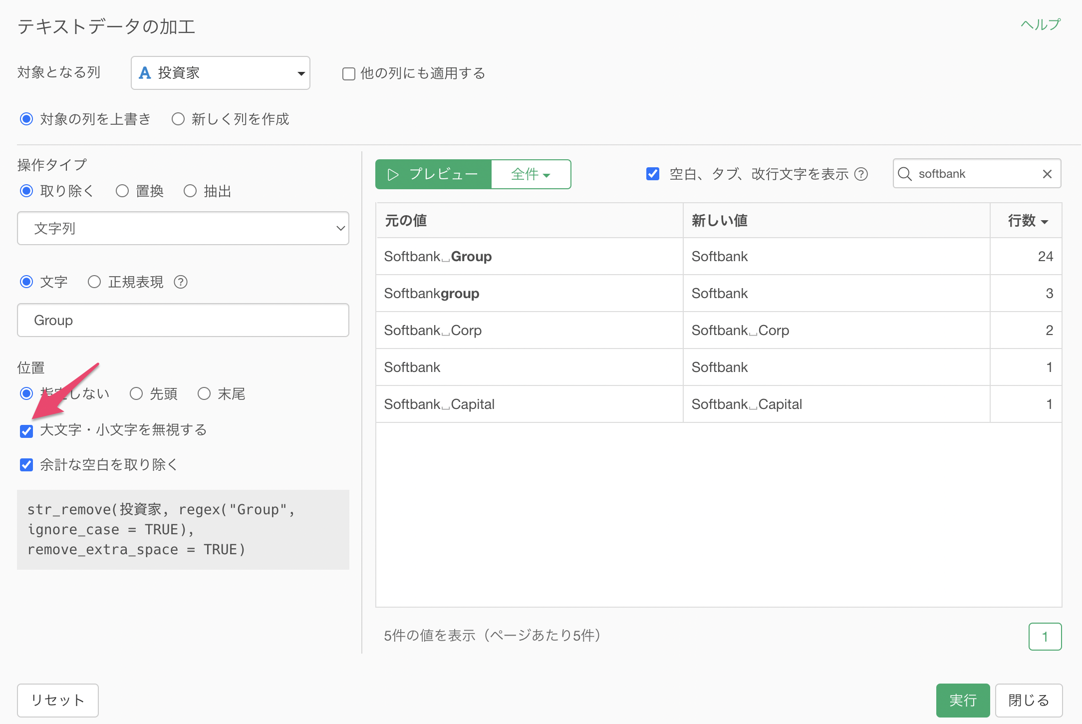Toggle 余計な空白を取り除く checkbox
1082x724 pixels.
[26, 465]
